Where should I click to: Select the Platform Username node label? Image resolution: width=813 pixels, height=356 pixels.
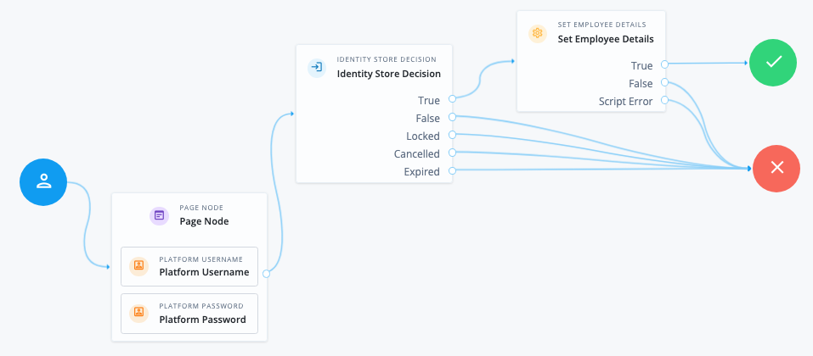pyautogui.click(x=204, y=273)
